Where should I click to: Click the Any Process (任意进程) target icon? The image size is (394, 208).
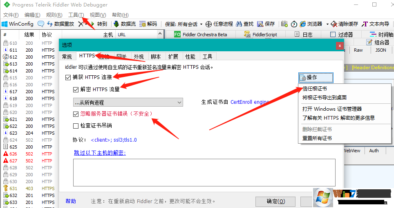208,24
